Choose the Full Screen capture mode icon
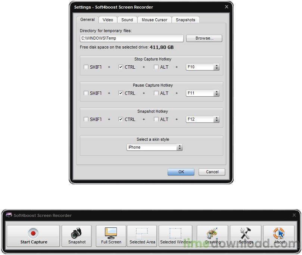 pos(111,232)
